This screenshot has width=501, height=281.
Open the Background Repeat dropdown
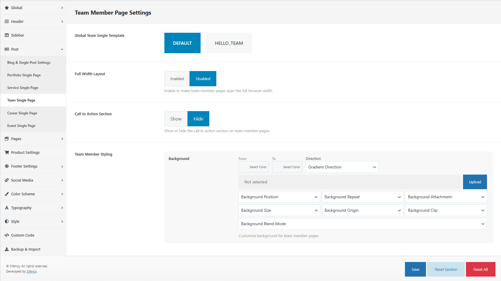click(x=362, y=197)
